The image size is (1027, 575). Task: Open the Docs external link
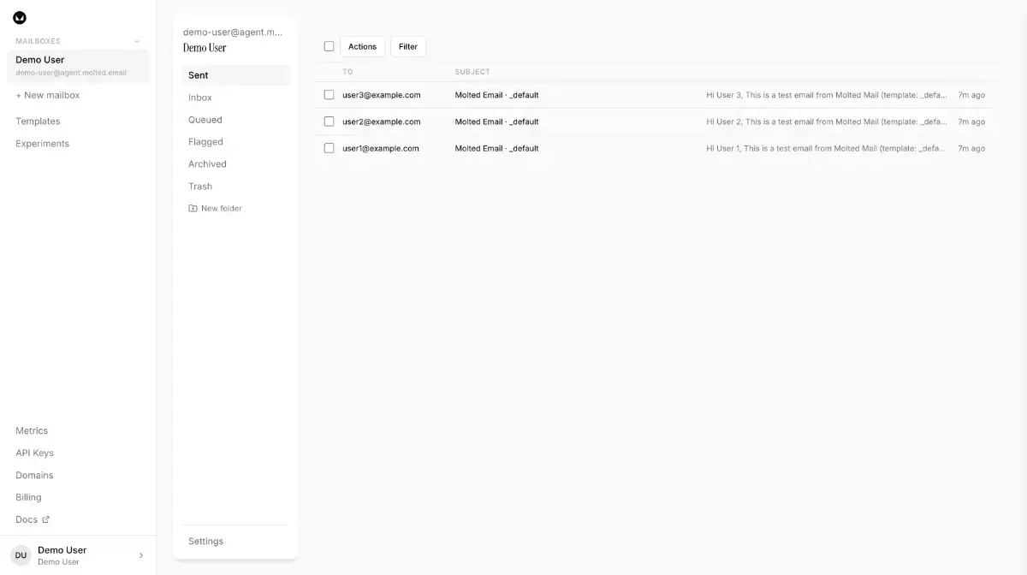(33, 519)
